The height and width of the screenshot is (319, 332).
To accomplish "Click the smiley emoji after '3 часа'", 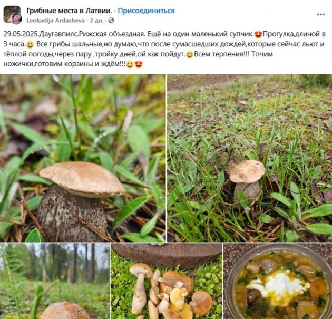I will coord(30,44).
